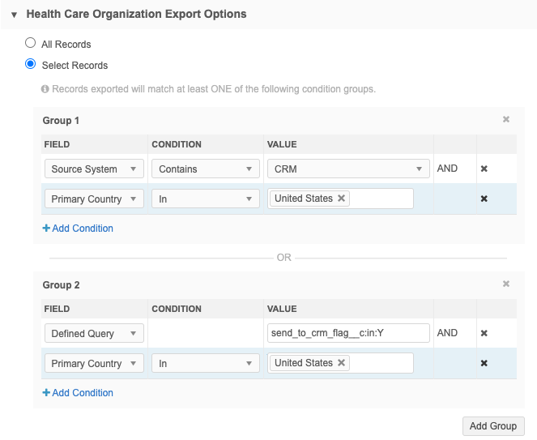Delete the Source System condition row in Group 1
Viewport: 537px width, 440px height.
click(x=484, y=169)
